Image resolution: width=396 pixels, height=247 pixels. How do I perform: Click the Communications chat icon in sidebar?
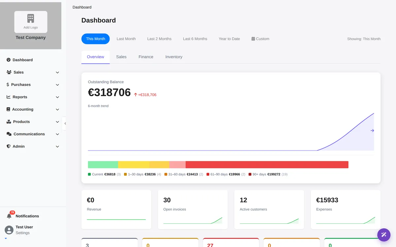point(9,134)
